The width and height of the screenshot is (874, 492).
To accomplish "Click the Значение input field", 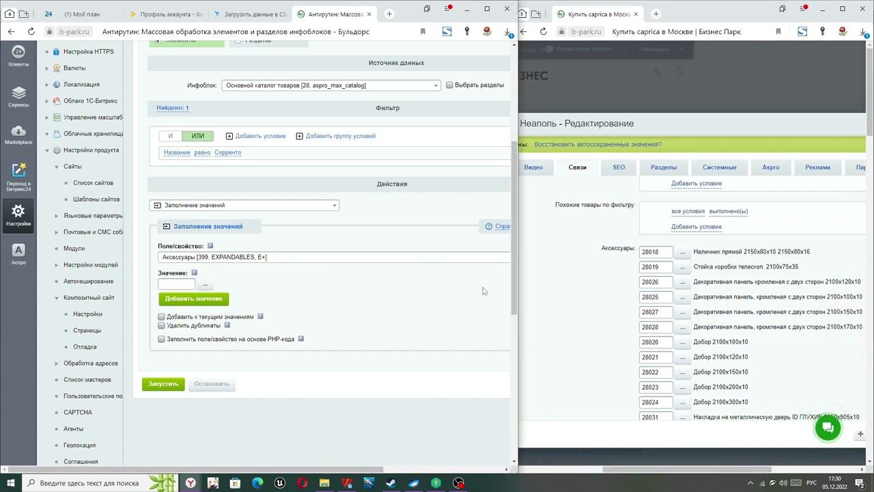I will pos(176,284).
